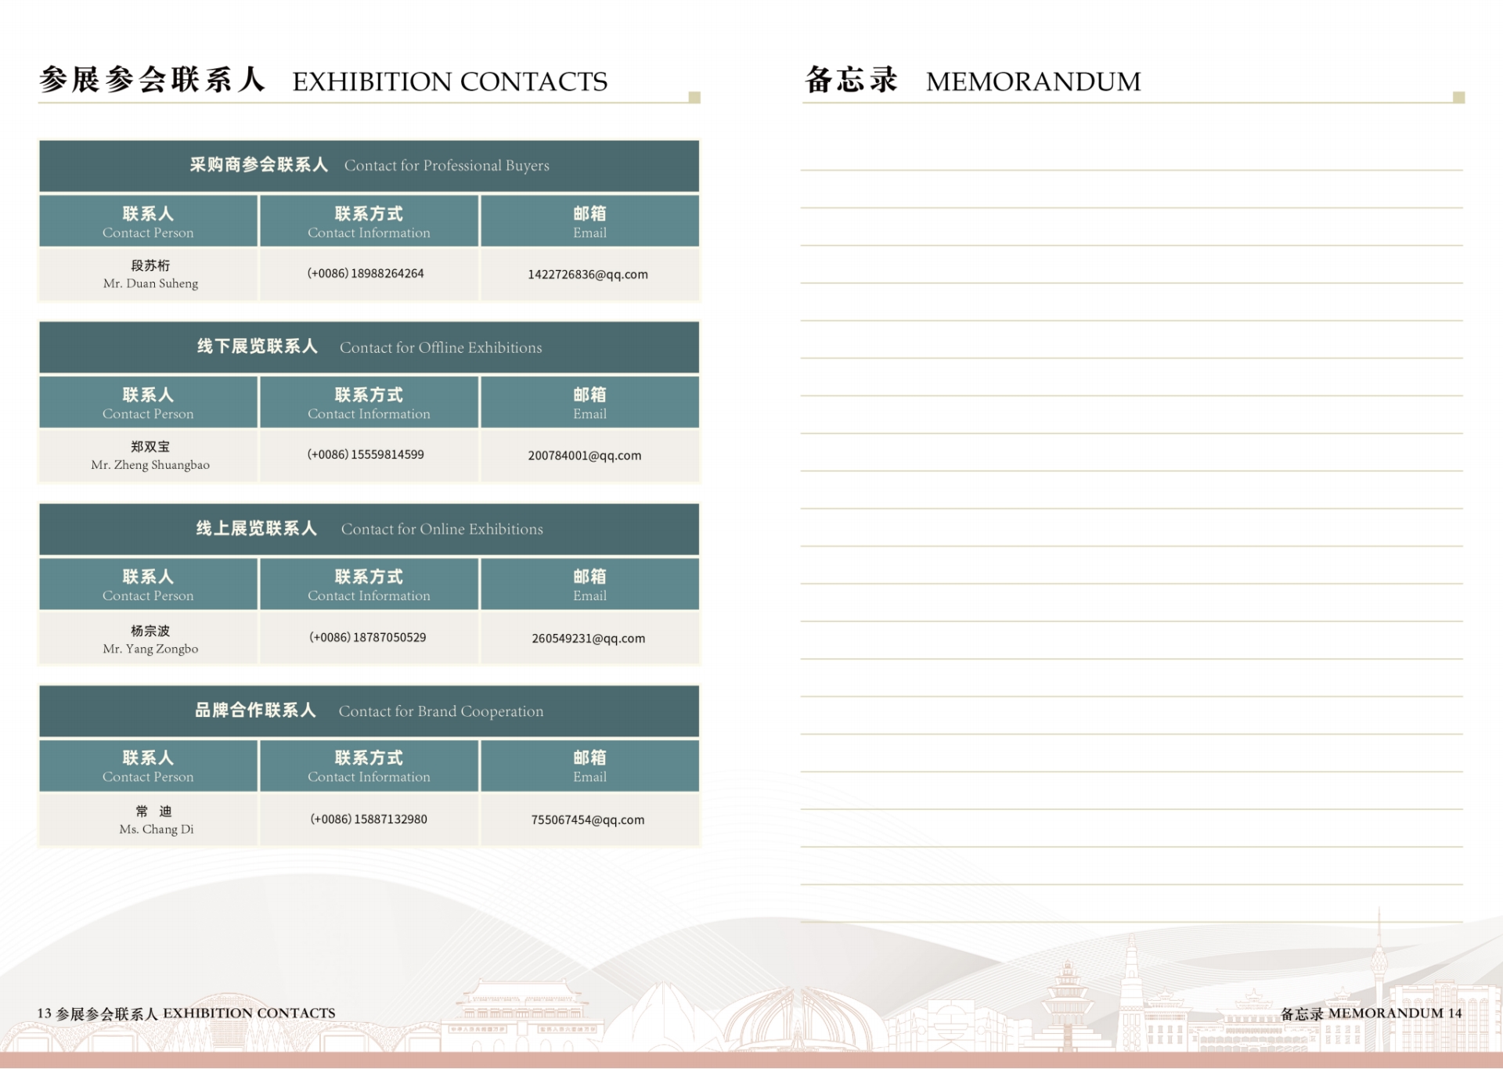Click the email 1422726836@qq.com
The width and height of the screenshot is (1503, 1069).
588,275
